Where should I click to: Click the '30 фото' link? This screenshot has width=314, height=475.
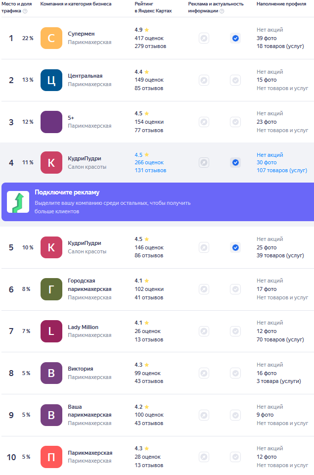coord(267,162)
